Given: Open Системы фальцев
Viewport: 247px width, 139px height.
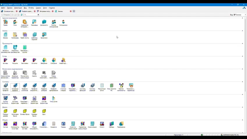Looking at the screenshot, I should point(82,87).
